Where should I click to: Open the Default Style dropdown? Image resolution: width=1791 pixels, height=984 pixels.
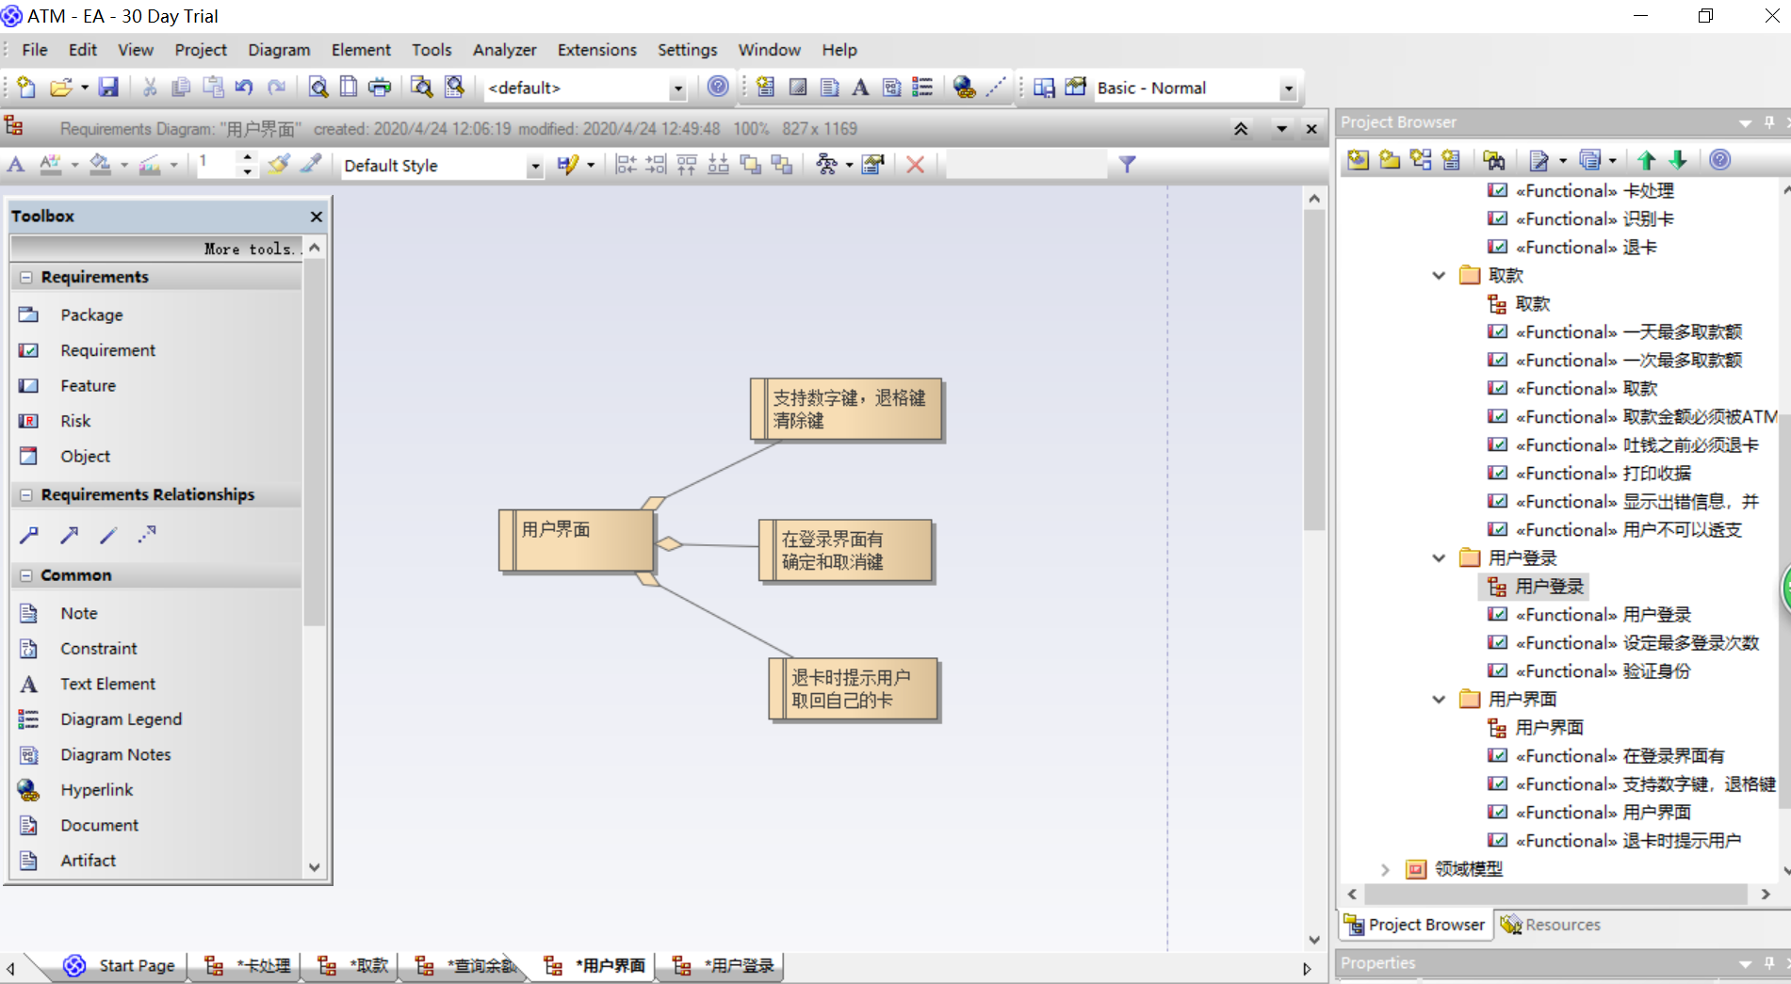535,166
